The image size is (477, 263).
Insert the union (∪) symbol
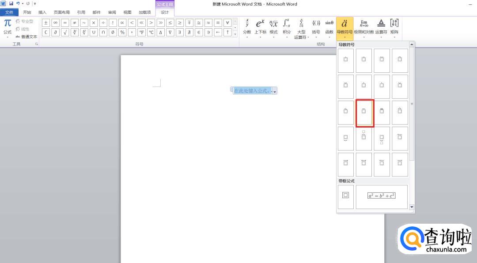point(94,32)
